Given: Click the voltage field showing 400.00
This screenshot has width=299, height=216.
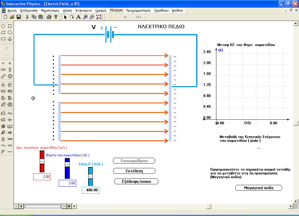Looking at the screenshot, I should pos(91,190).
